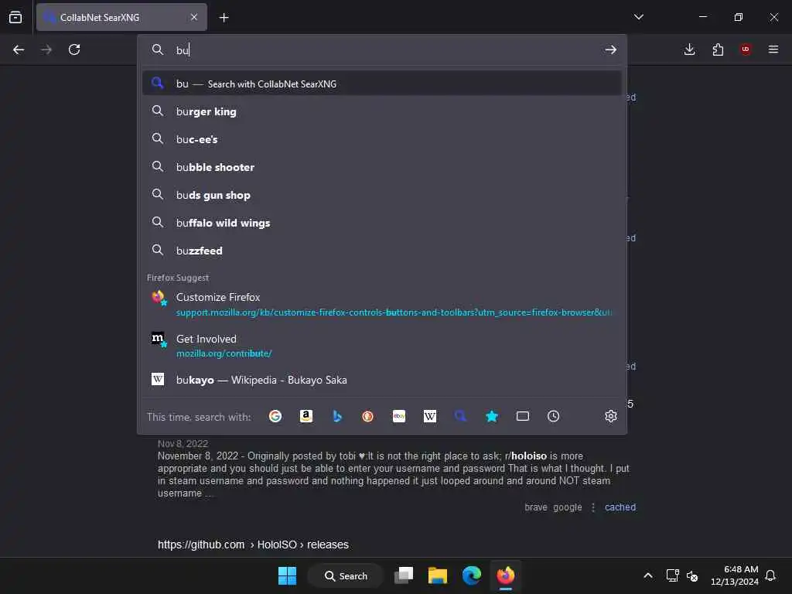
Task: Open the Get Involved mozilla.org suggestion
Action: pos(382,346)
